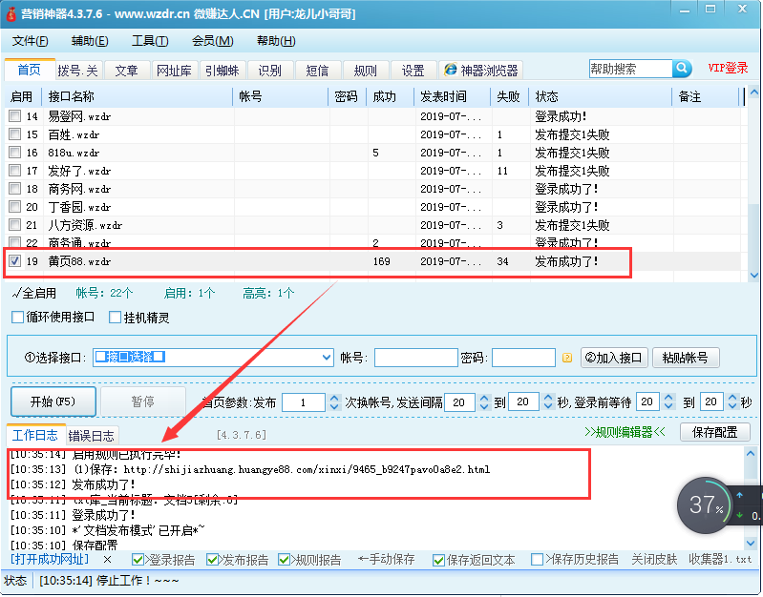This screenshot has width=763, height=597.
Task: Enable the 保存历史报告 checkbox
Action: pos(537,560)
